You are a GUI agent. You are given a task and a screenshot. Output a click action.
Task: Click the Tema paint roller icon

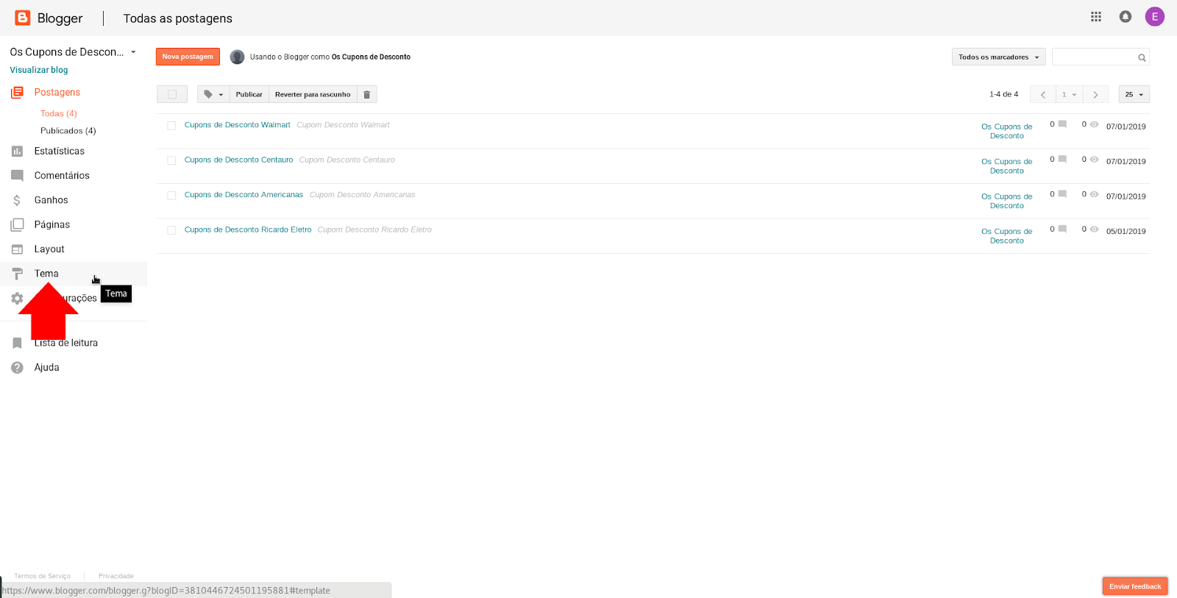[x=17, y=274]
